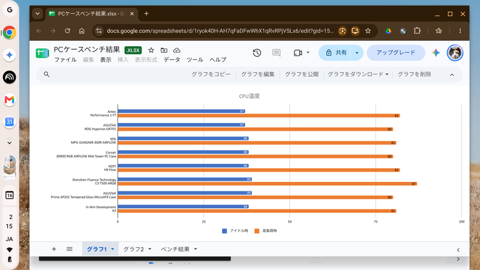Open the tab search dropdown arrow
Image resolution: width=480 pixels, height=270 pixels.
pos(37,13)
